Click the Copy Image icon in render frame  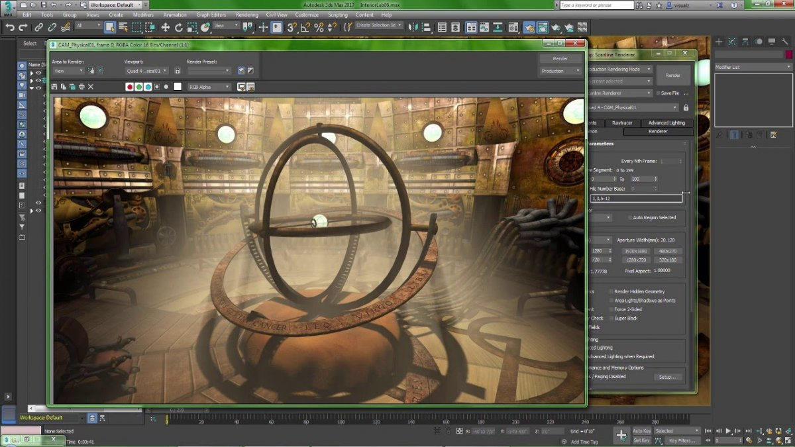(x=63, y=87)
